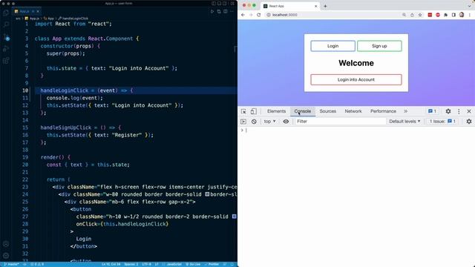Open the DevTools customize three-dot menu
This screenshot has height=267, width=475.
(459, 111)
